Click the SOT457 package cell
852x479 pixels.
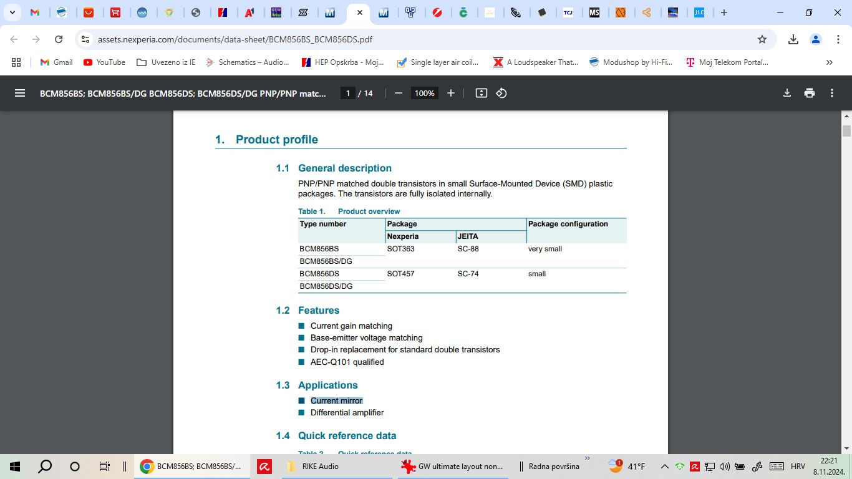(x=400, y=274)
